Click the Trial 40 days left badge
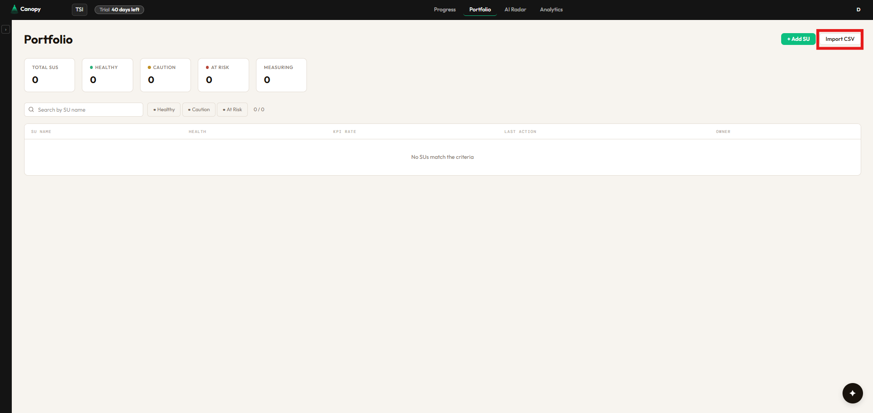Screen dimensions: 873x413 coord(119,10)
